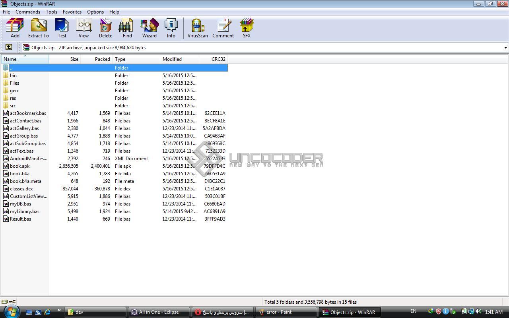Select the bin folder icon

point(6,75)
